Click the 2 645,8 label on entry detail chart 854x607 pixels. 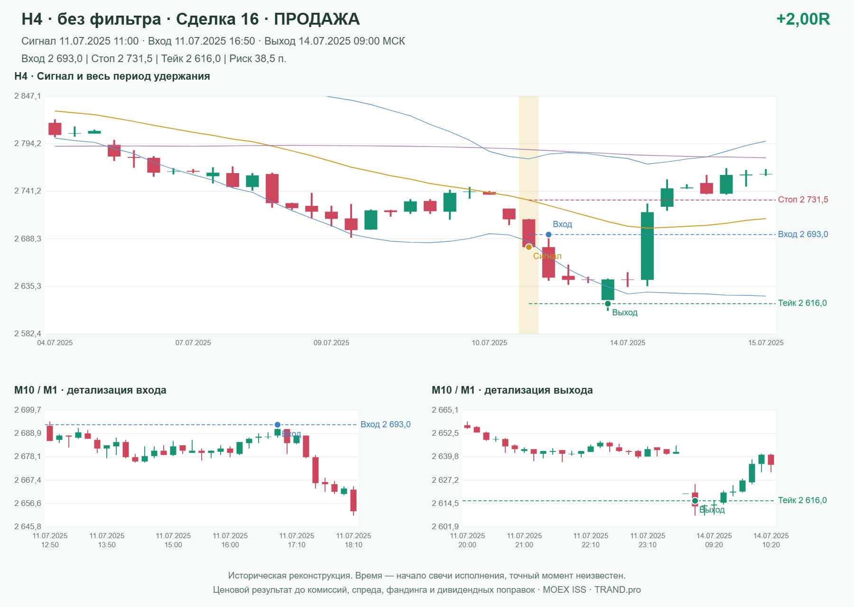point(28,526)
